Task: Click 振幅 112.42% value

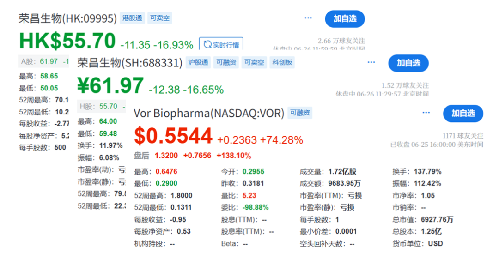Action: pos(428,183)
